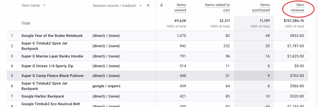Select Super G Unisex 1/4 Sporty Zip

point(47,66)
